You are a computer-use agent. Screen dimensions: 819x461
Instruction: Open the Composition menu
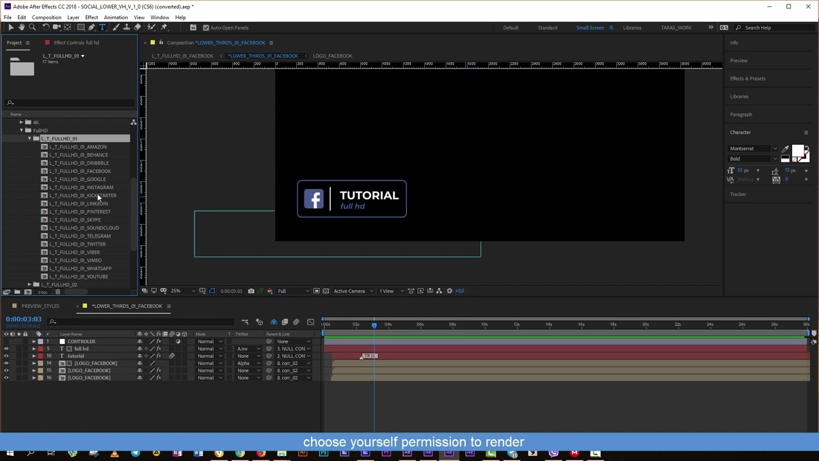pos(47,17)
